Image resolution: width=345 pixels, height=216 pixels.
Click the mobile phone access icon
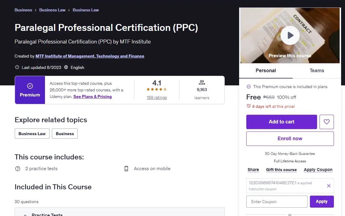126,169
